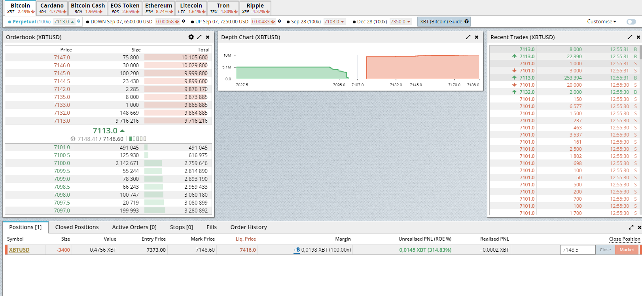This screenshot has width=642, height=296.
Task: Click the 7101.0 bid price in Orderbook
Action: click(x=62, y=147)
